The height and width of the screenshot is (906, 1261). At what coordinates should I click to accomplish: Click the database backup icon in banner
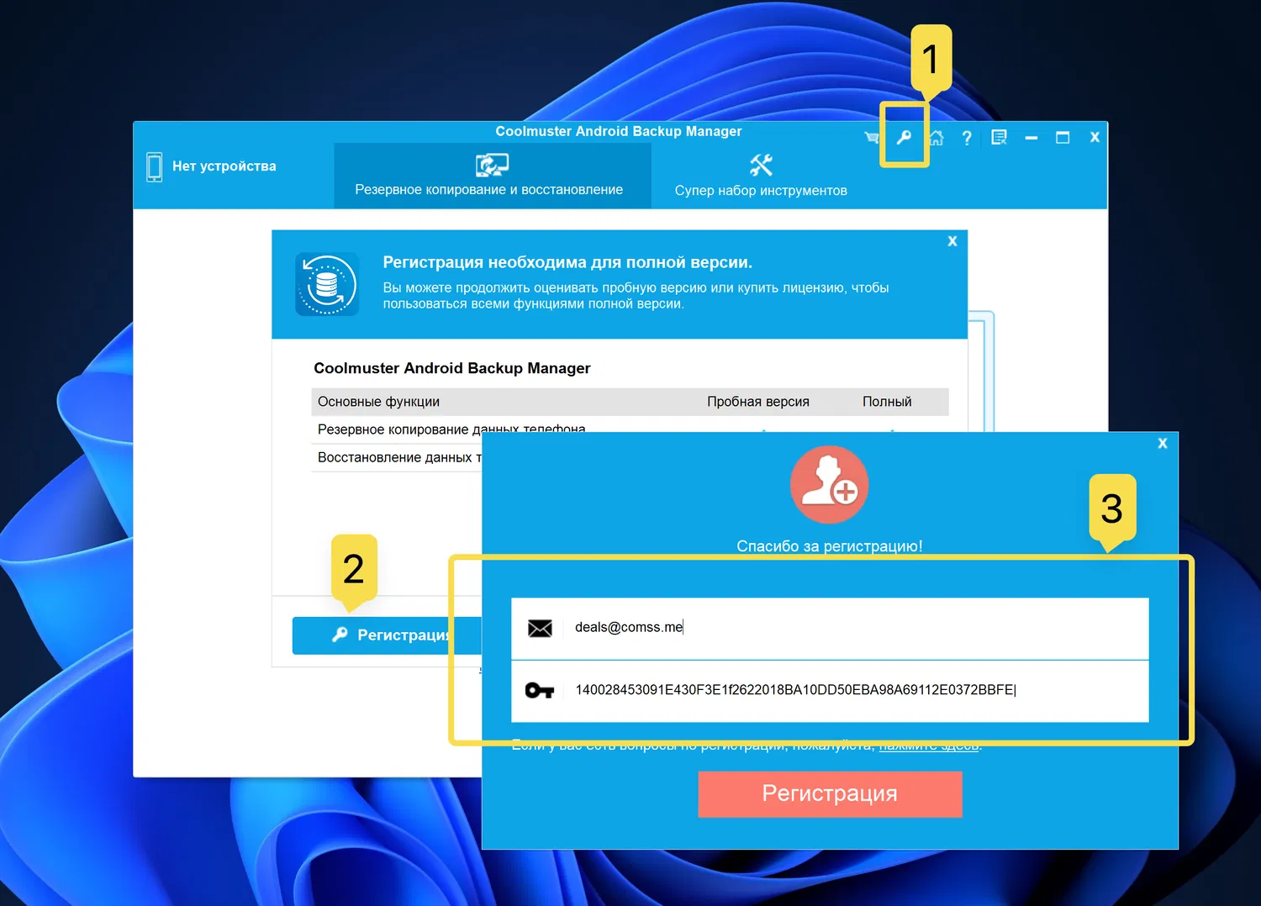[327, 285]
